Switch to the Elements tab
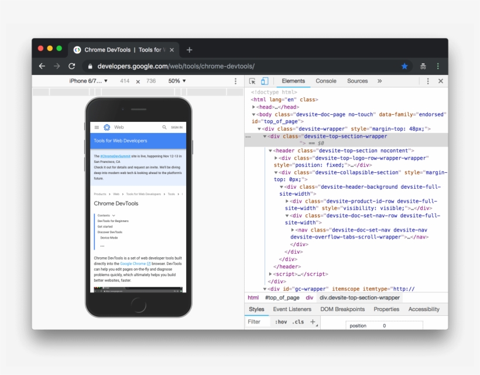Image resolution: width=480 pixels, height=375 pixels. 293,81
